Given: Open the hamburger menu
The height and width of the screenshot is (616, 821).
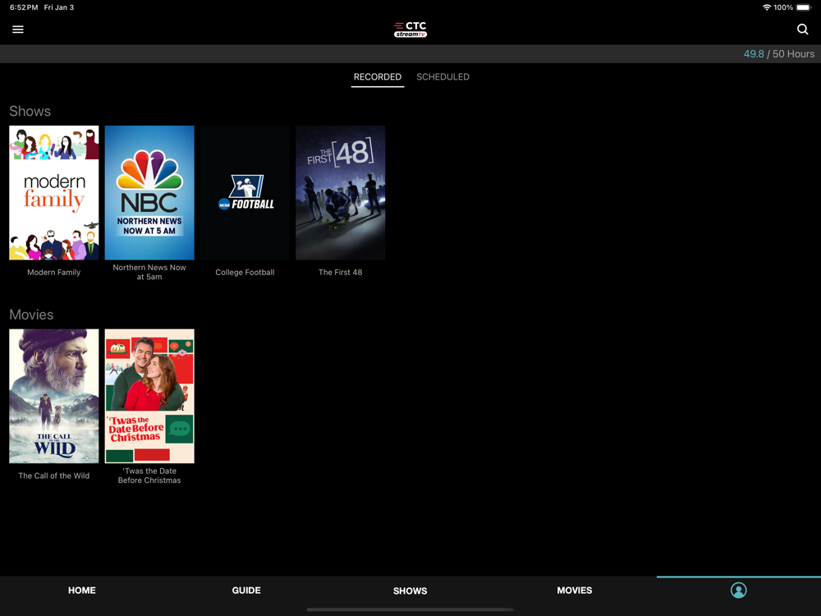Looking at the screenshot, I should (18, 30).
